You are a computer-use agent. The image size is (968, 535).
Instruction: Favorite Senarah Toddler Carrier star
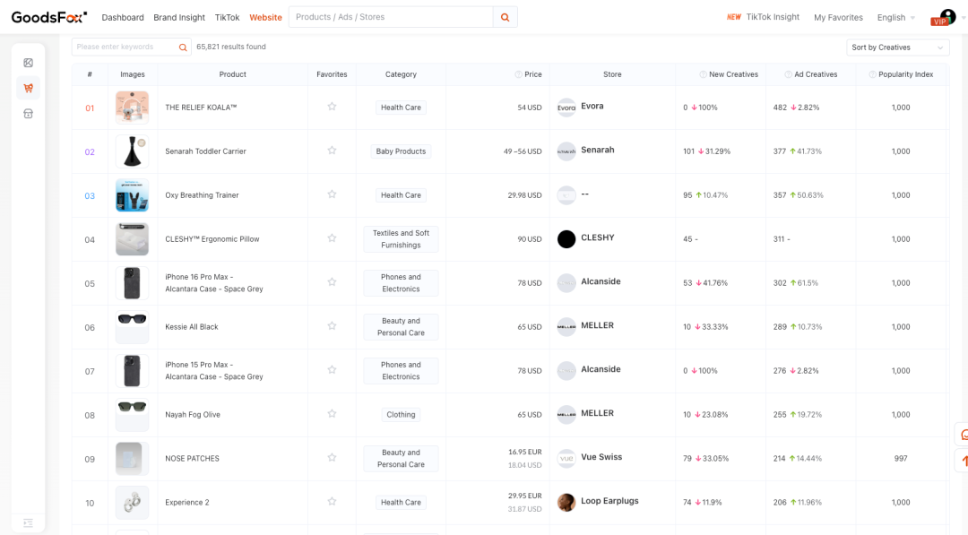[x=333, y=151]
